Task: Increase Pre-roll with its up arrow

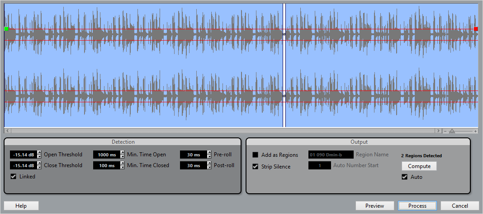Action: (209, 153)
